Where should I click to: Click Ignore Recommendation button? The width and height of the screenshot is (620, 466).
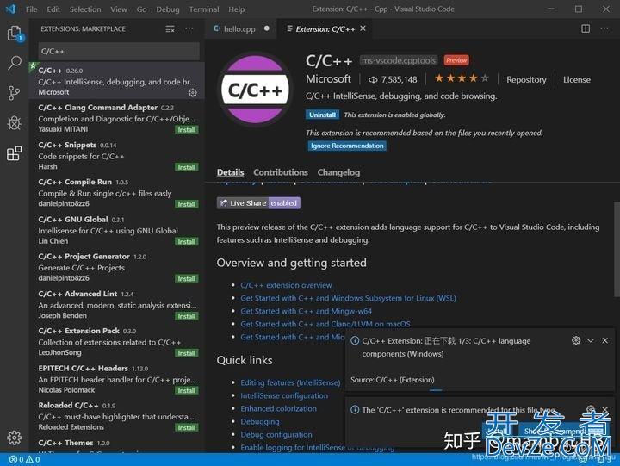point(347,146)
